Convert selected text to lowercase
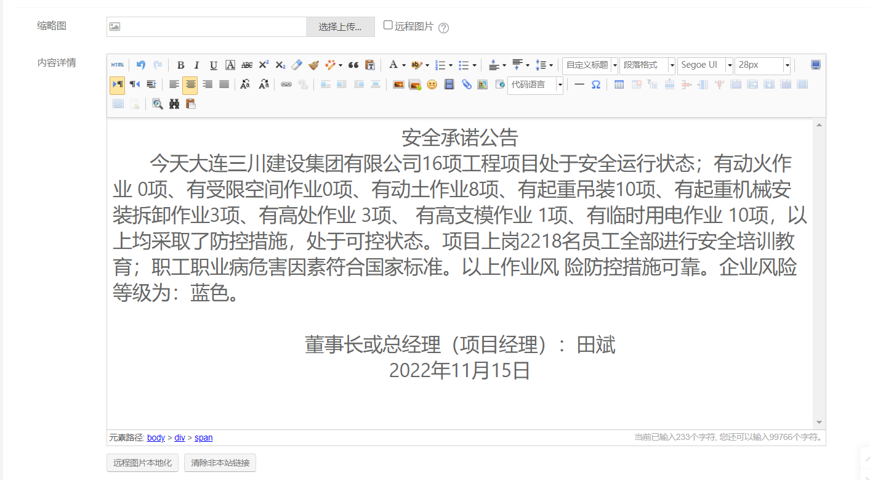This screenshot has height=480, width=870. click(x=264, y=84)
